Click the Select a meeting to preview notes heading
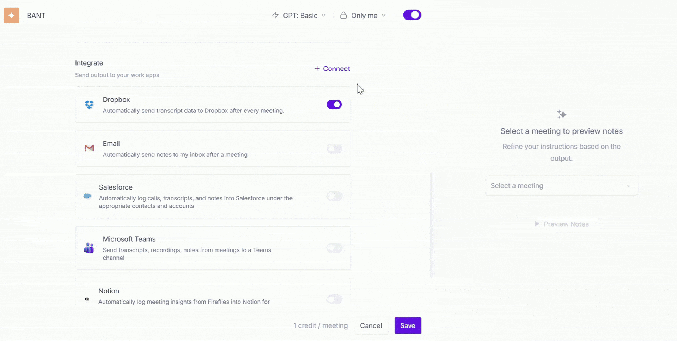Viewport: 677px width, 341px height. (x=562, y=131)
